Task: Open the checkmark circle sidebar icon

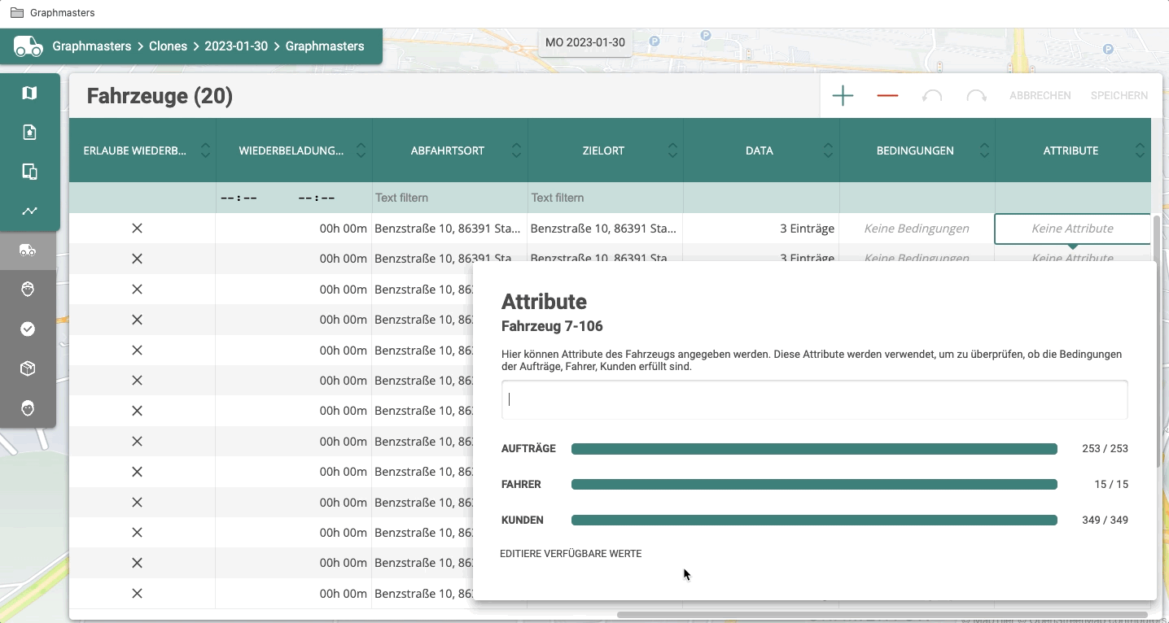Action: [28, 329]
